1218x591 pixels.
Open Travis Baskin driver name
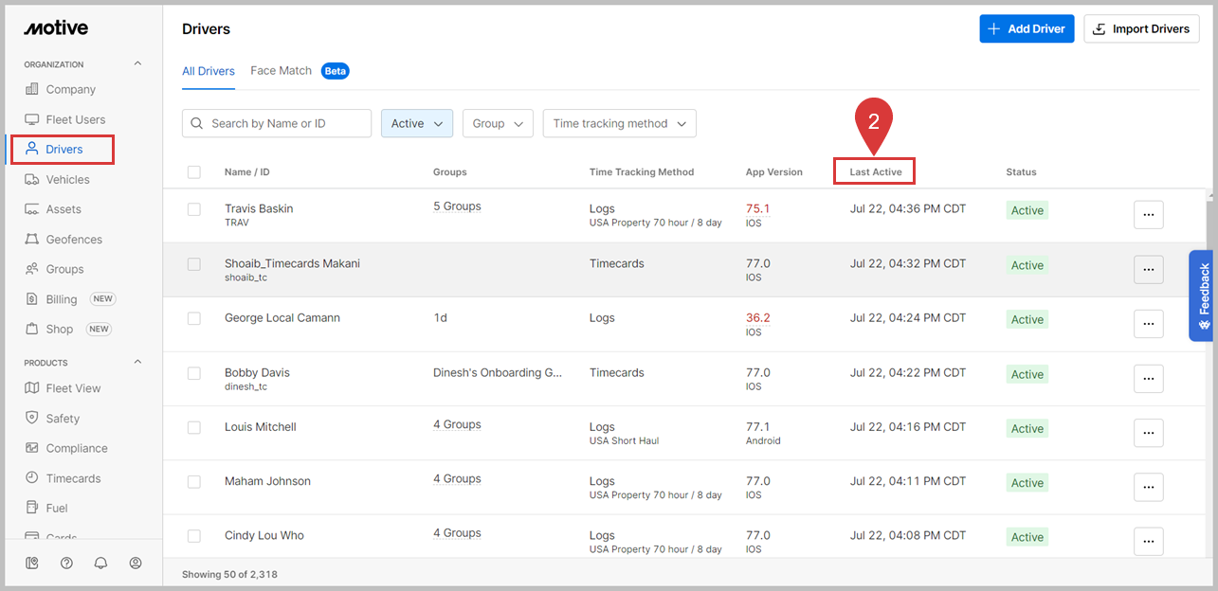[259, 208]
